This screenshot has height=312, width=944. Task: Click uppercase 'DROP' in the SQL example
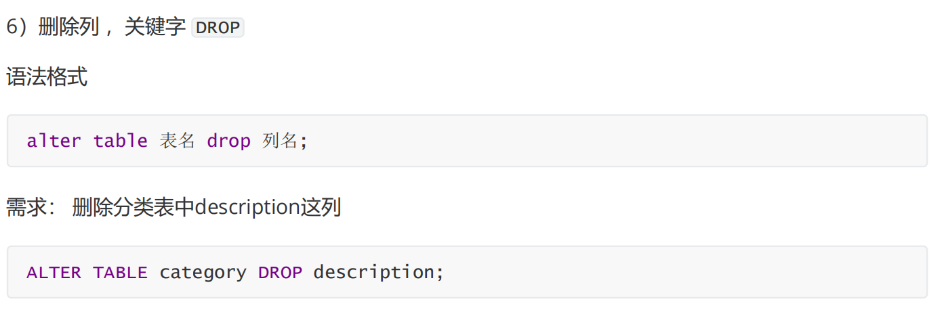(x=280, y=273)
